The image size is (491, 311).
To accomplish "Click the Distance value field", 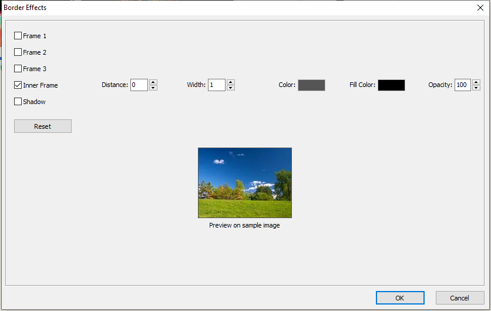I will coord(139,85).
